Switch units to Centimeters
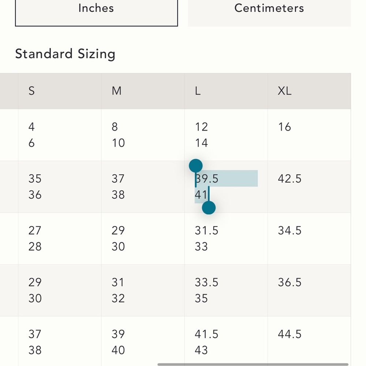Image resolution: width=366 pixels, height=366 pixels. (x=269, y=12)
